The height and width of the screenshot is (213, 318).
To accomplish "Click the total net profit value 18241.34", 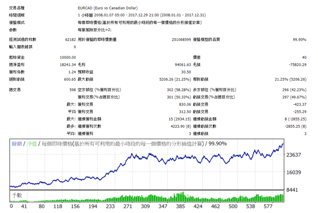I will pos(68,65).
